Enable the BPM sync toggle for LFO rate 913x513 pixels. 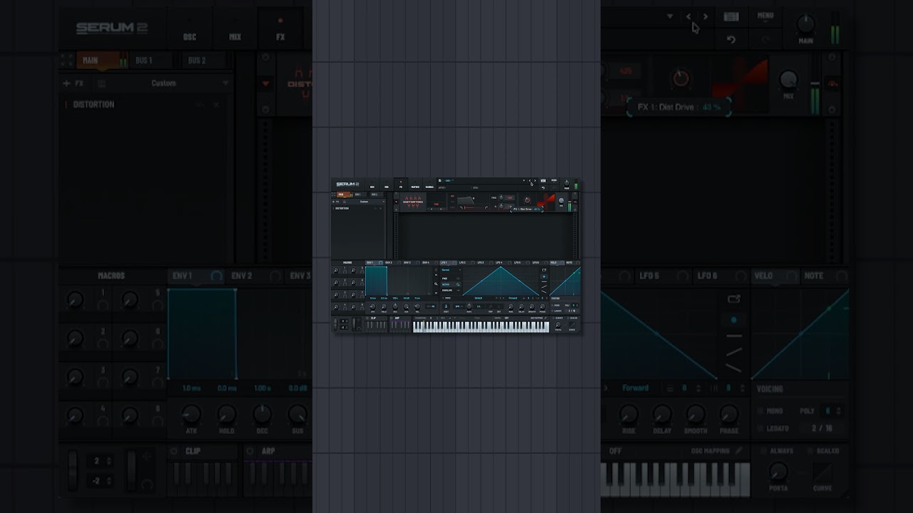tap(457, 306)
